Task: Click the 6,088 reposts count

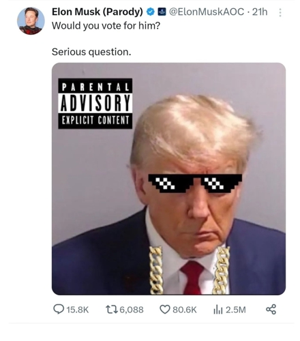Action: tap(132, 310)
